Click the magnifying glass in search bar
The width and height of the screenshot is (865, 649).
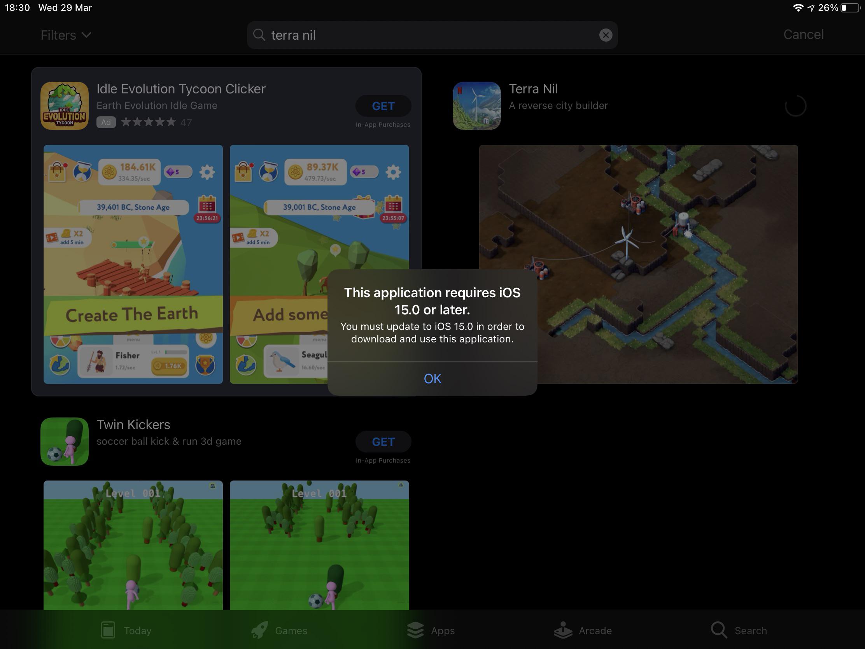[259, 35]
